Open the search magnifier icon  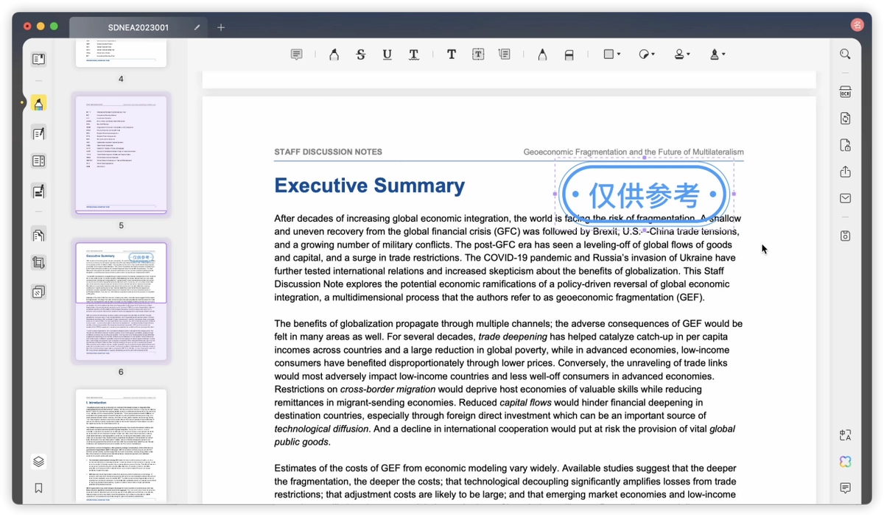pyautogui.click(x=845, y=54)
